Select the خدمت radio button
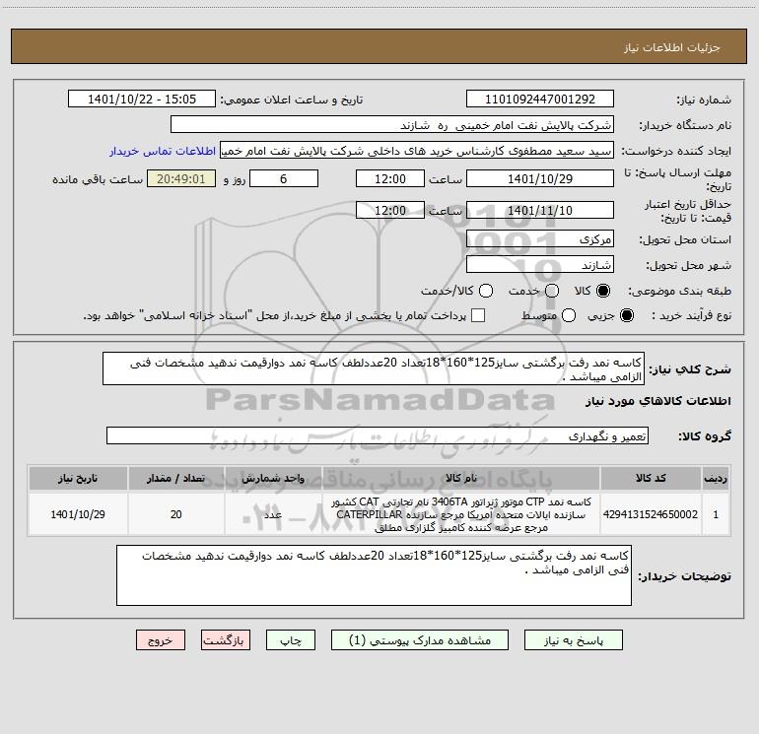 pyautogui.click(x=552, y=291)
